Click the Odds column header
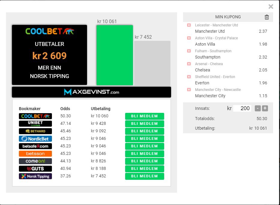This screenshot has height=205, width=280. point(65,109)
